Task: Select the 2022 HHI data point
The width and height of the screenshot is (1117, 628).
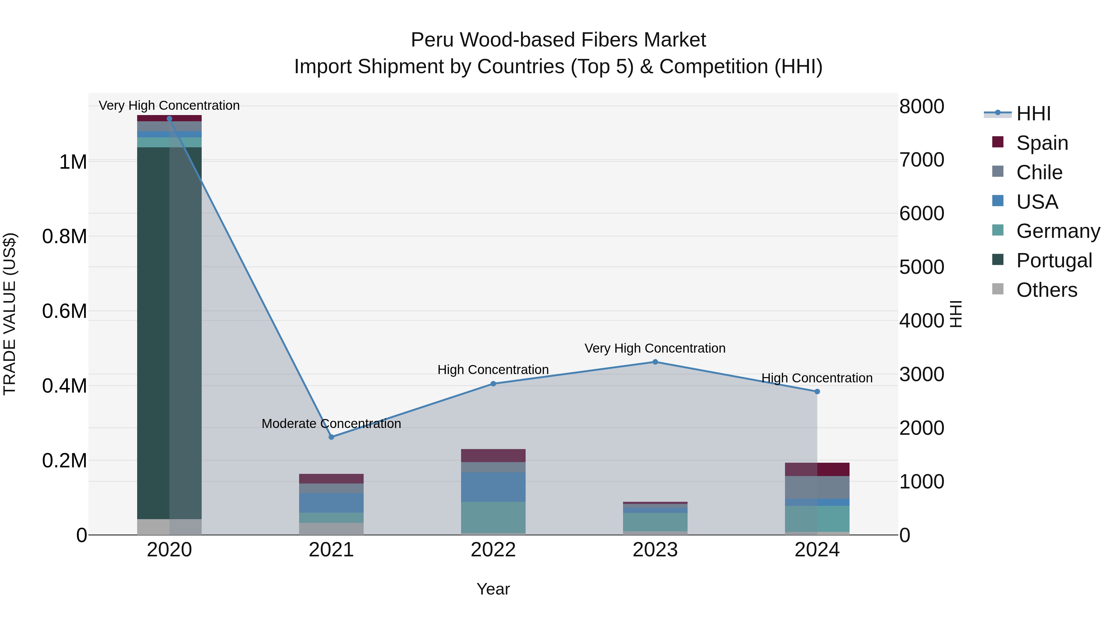Action: coord(493,384)
